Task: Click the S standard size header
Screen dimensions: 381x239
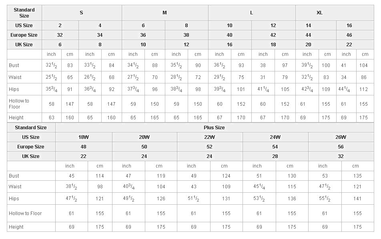Action: tap(81, 13)
